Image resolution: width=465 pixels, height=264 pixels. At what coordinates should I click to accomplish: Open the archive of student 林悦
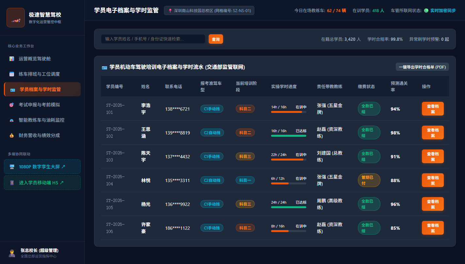[433, 180]
